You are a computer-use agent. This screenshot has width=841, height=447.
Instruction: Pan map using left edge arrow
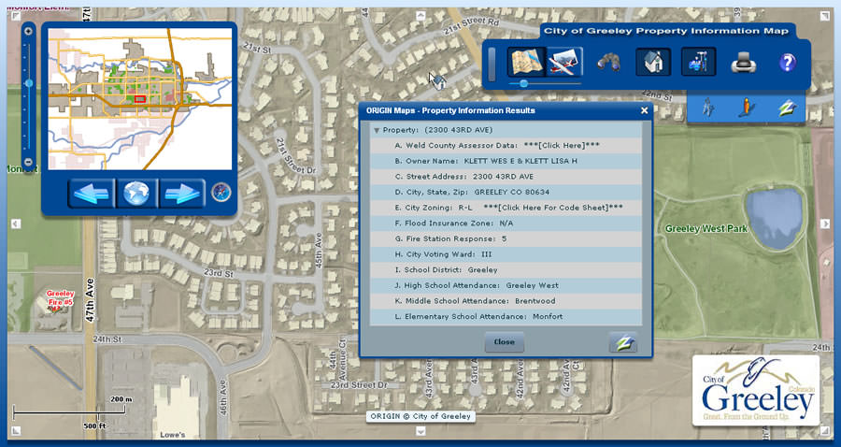[x=16, y=223]
